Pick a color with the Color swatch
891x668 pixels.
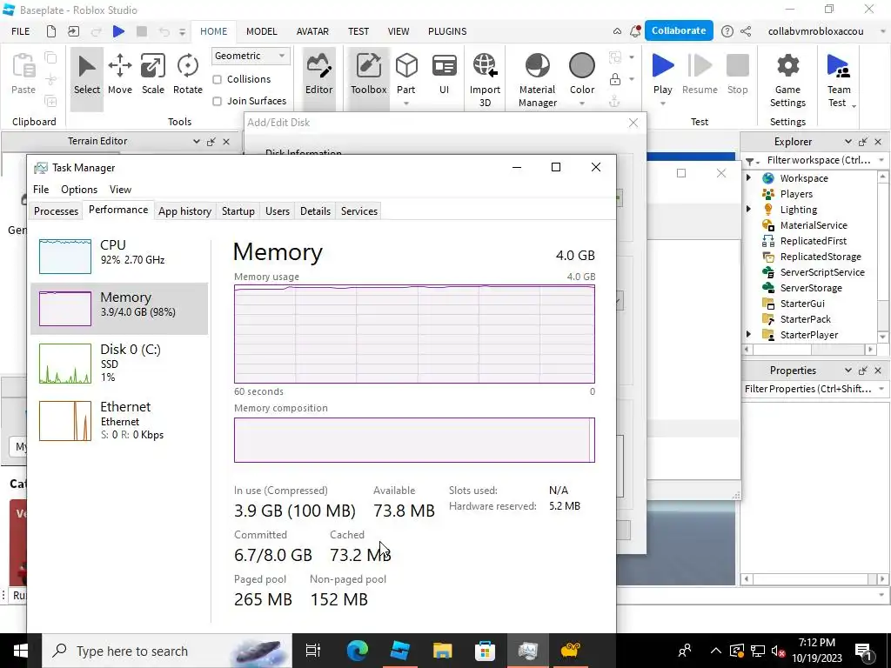tap(582, 66)
